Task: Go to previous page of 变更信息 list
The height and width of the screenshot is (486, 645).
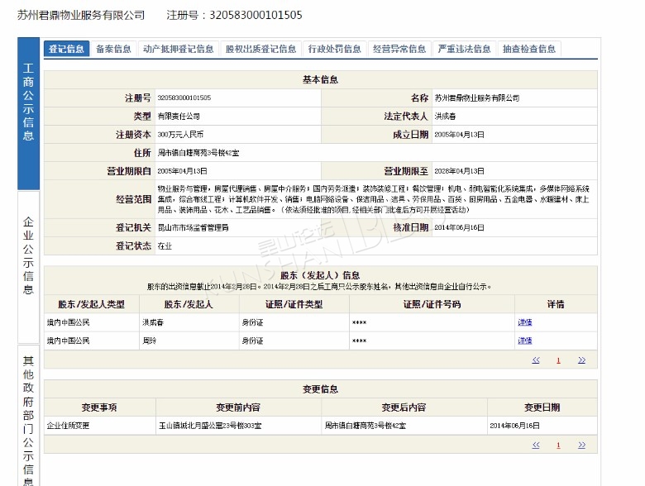Action: tap(536, 445)
